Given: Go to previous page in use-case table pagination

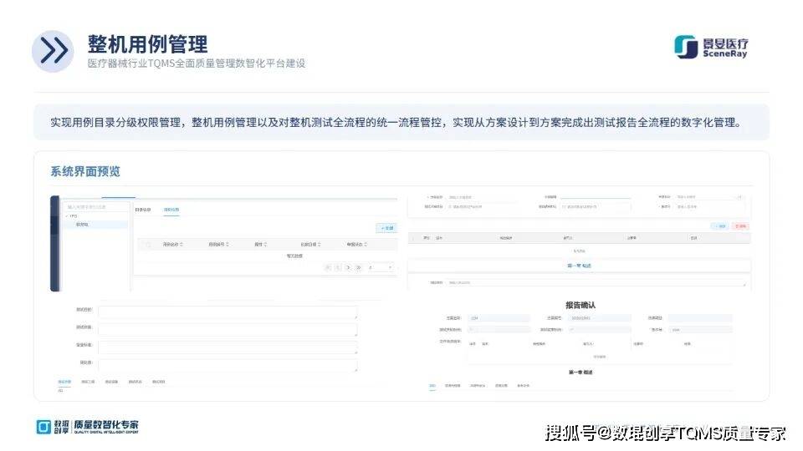Looking at the screenshot, I should 338,267.
